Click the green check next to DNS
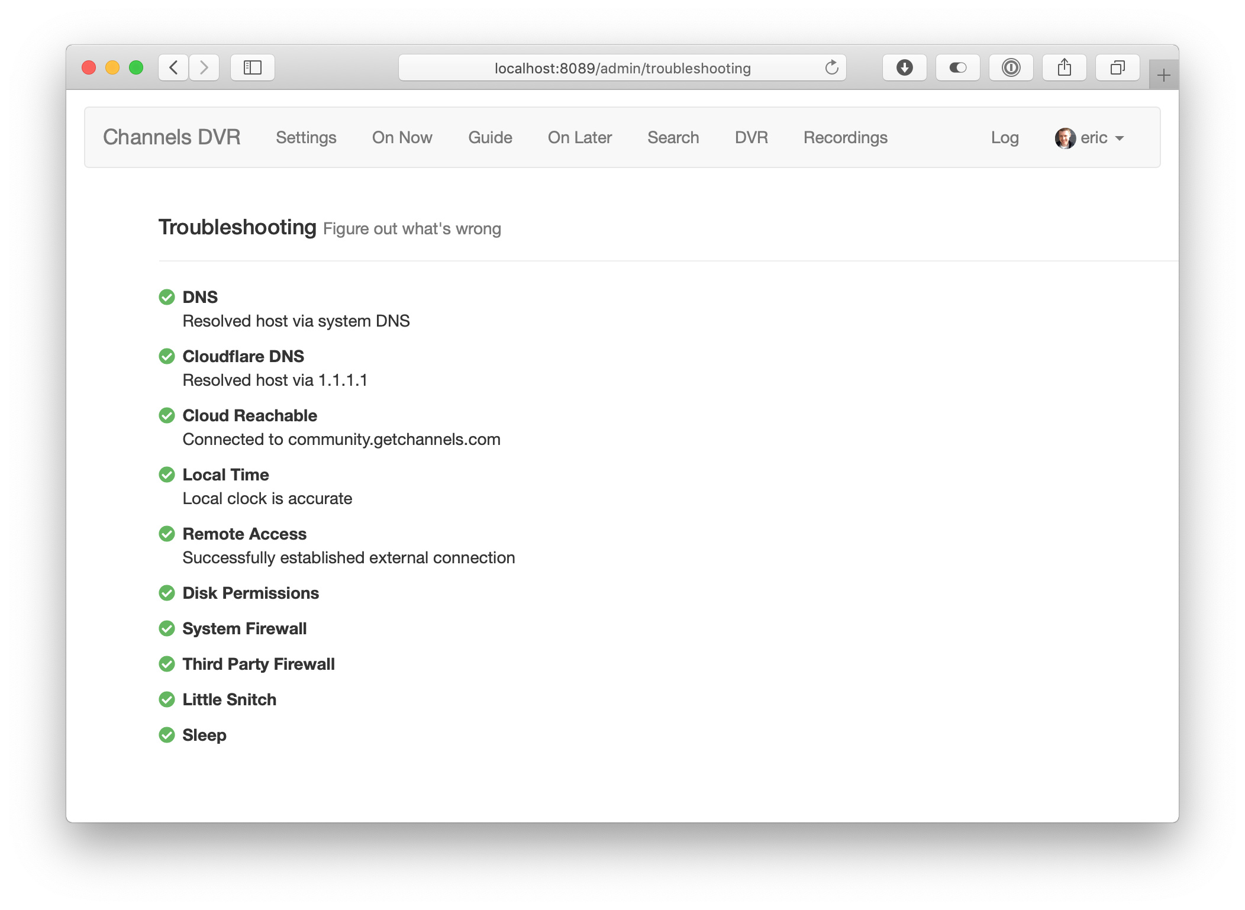 pos(167,297)
